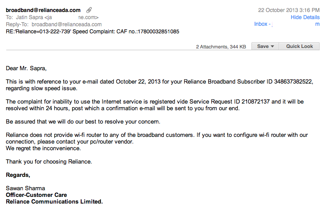This screenshot has width=325, height=212.
Task: Click the "2 Attachments, 344 KB" label
Action: 221,47
